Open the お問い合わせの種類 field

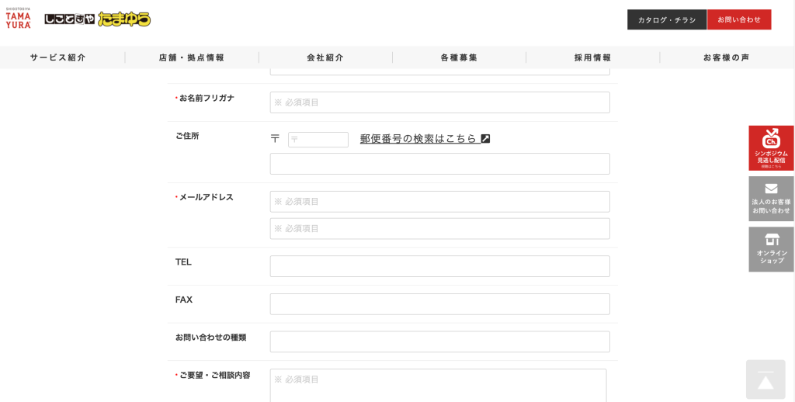pos(439,341)
